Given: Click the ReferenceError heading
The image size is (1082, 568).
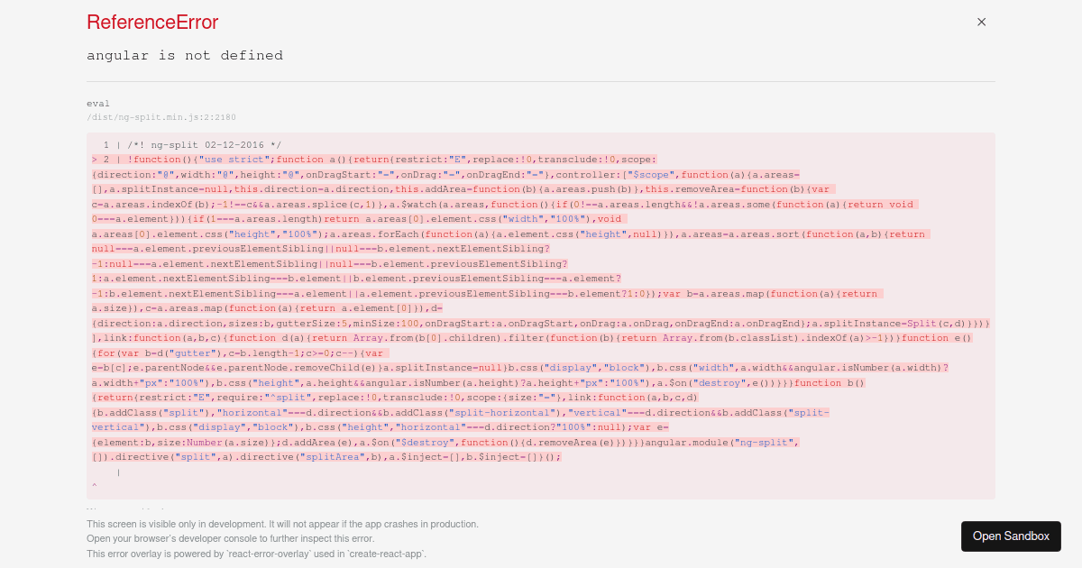Looking at the screenshot, I should pos(151,22).
